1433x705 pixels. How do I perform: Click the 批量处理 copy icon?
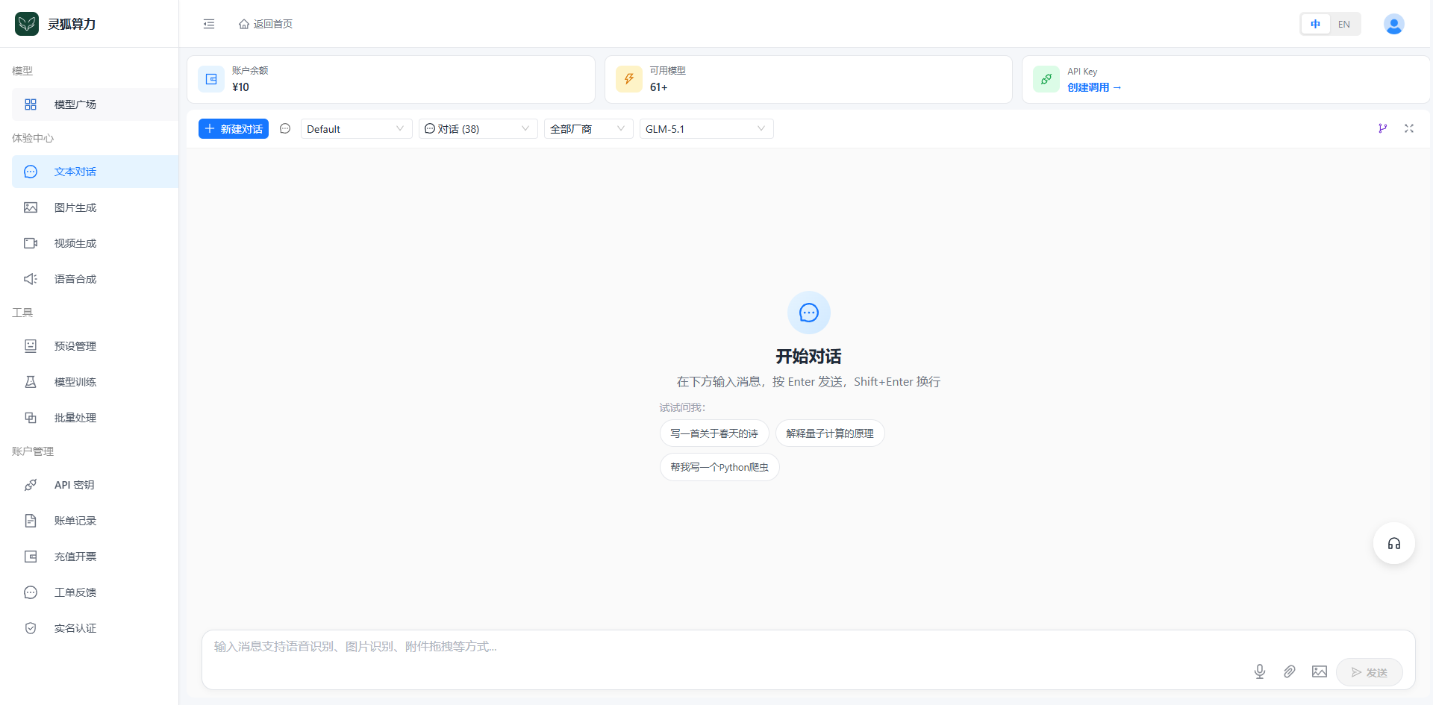pyautogui.click(x=31, y=418)
